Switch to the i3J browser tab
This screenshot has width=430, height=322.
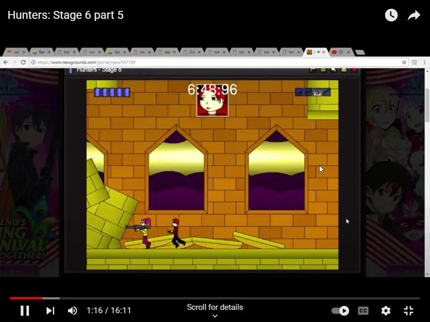click(x=191, y=52)
